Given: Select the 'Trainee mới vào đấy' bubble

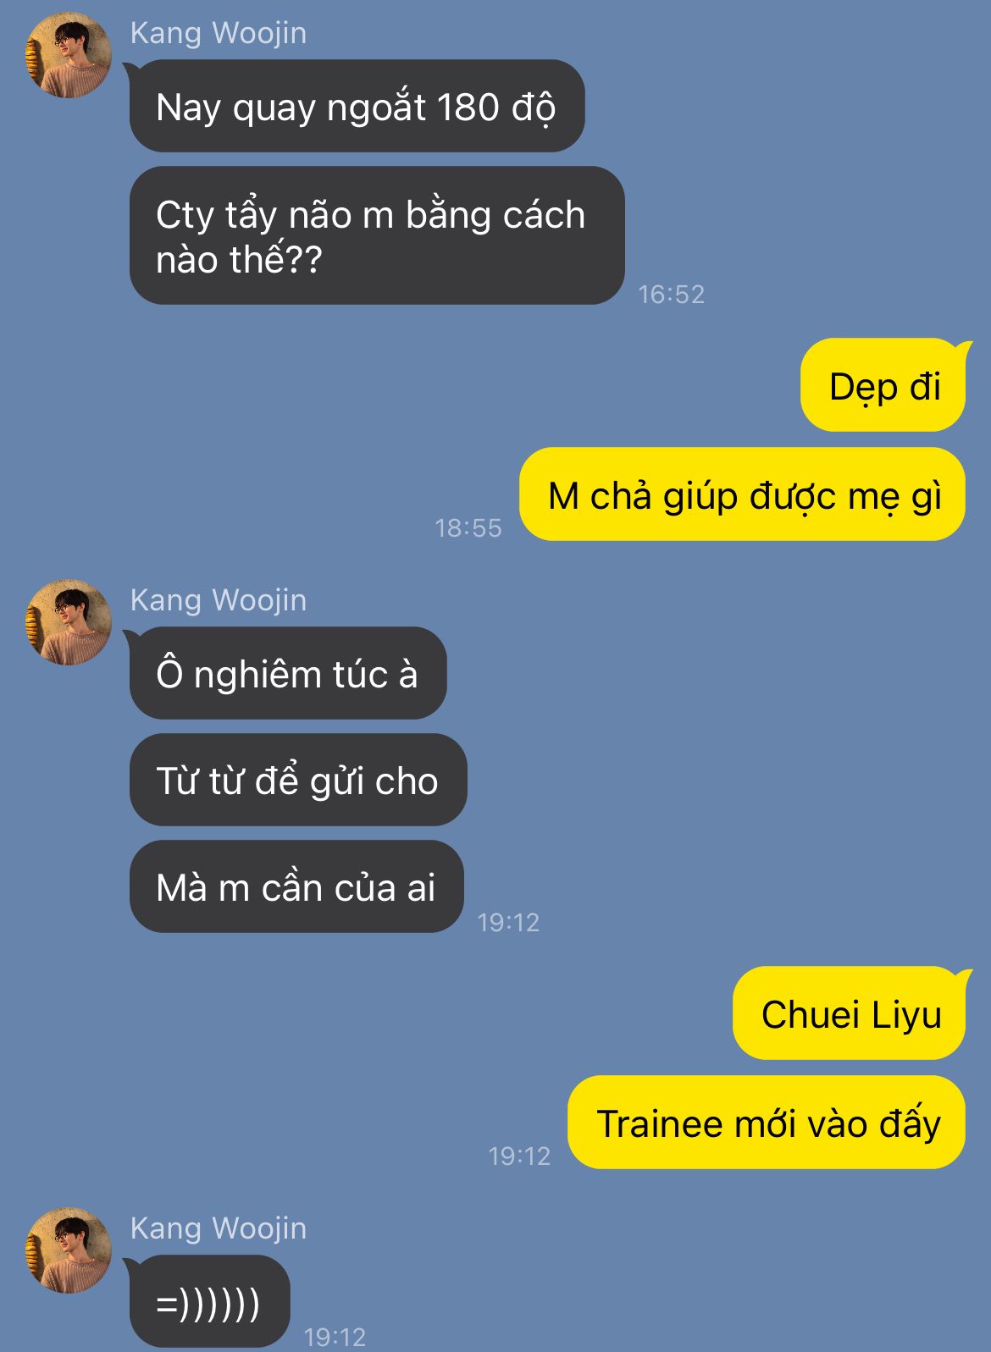Looking at the screenshot, I should tap(767, 1123).
